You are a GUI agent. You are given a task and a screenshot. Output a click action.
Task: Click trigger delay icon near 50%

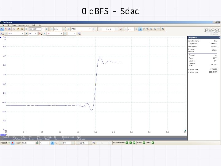[x=94, y=143]
